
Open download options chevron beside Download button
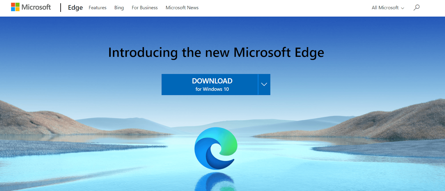[x=264, y=85]
